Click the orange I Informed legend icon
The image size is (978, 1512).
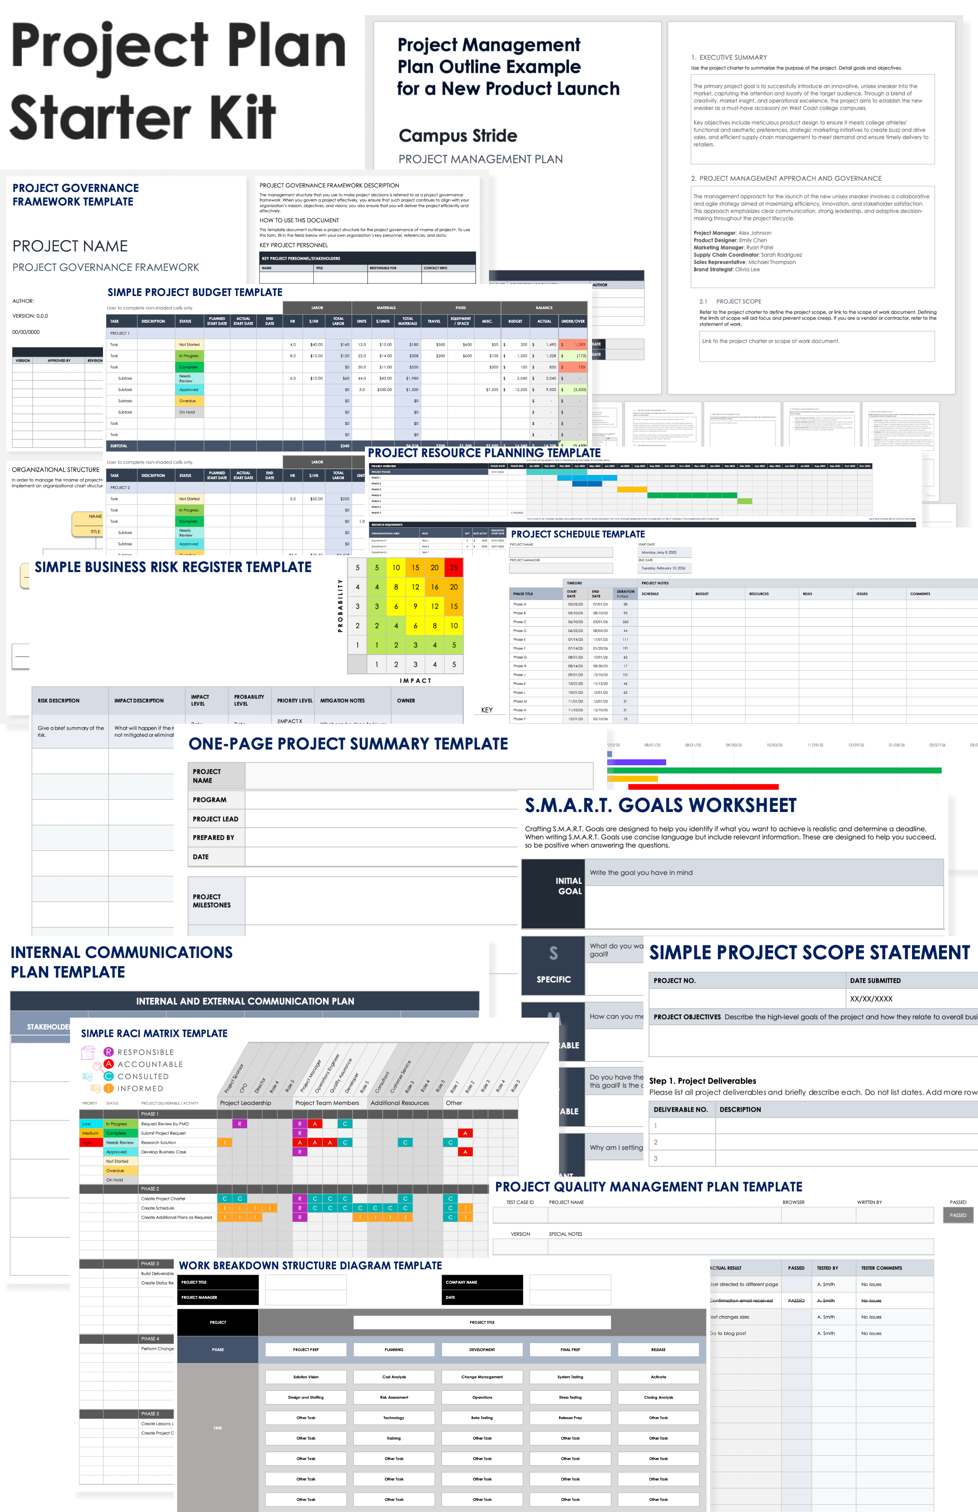pos(109,1088)
